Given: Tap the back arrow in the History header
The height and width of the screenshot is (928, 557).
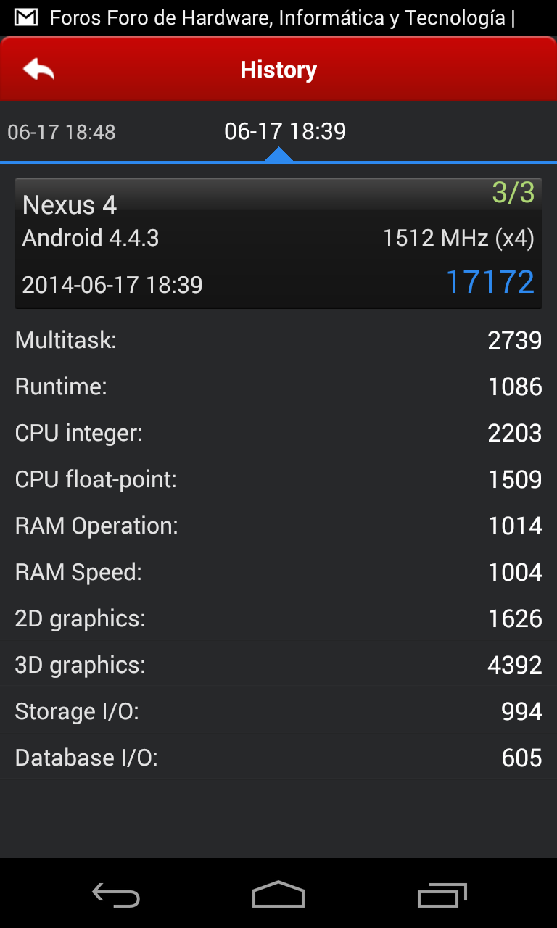Looking at the screenshot, I should click(39, 70).
